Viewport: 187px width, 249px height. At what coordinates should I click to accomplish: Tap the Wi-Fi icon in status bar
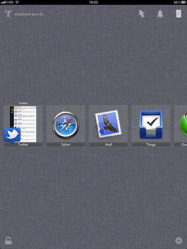[17, 2]
